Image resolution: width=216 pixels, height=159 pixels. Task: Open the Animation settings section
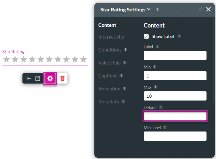click(x=109, y=89)
